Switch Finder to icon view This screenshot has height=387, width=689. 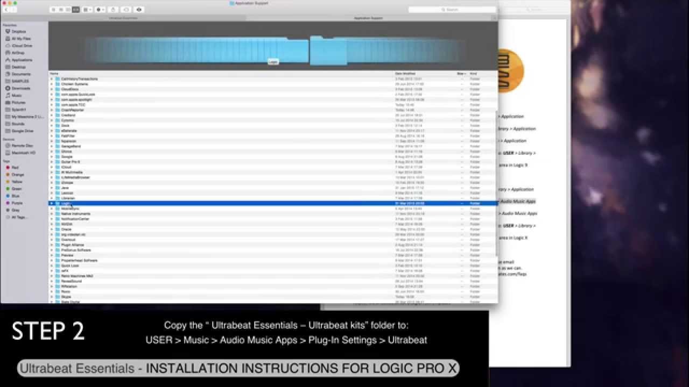point(53,10)
